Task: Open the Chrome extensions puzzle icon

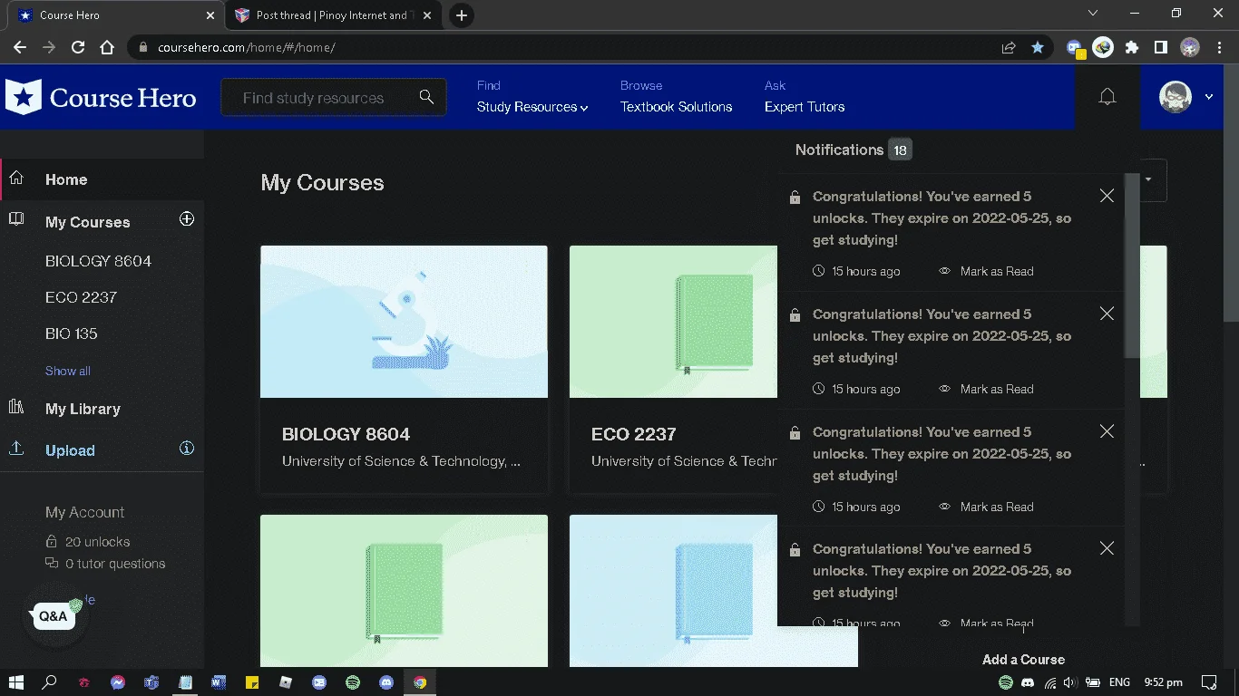Action: pyautogui.click(x=1132, y=47)
